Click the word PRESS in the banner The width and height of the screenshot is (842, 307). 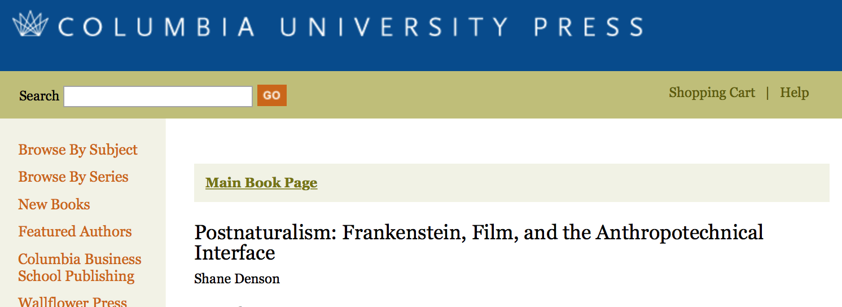tap(589, 27)
